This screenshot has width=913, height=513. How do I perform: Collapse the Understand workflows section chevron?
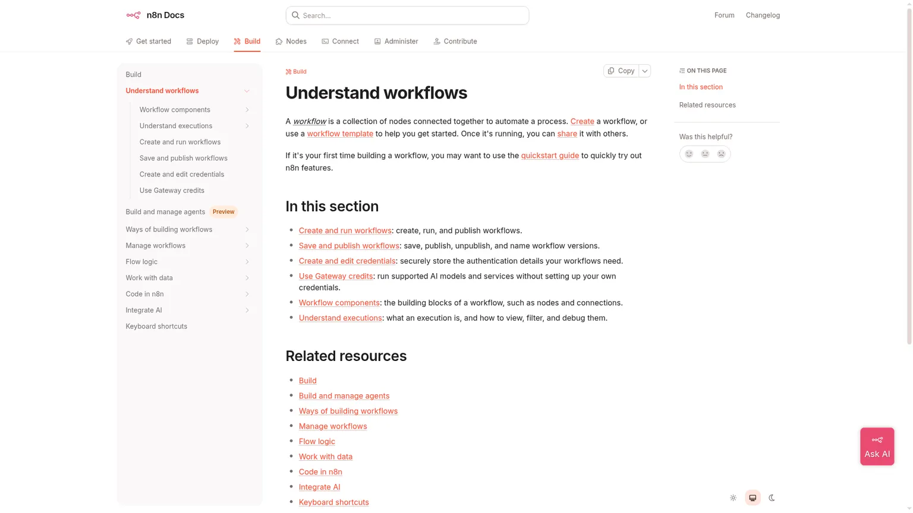(247, 91)
